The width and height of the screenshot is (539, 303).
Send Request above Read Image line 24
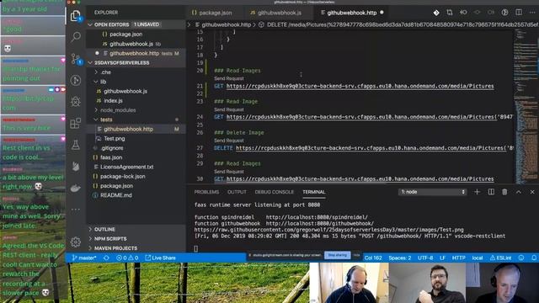coord(228,109)
